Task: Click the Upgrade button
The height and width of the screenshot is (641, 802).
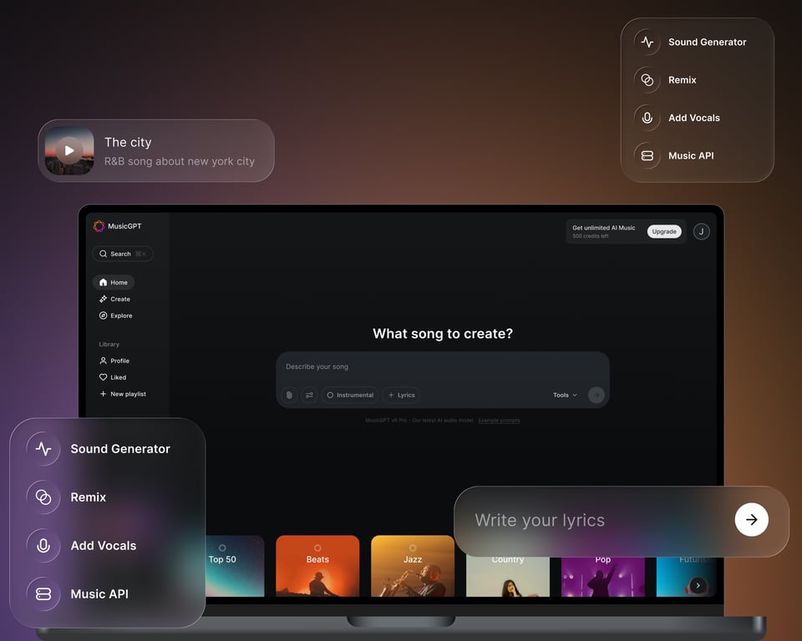Action: click(x=664, y=231)
